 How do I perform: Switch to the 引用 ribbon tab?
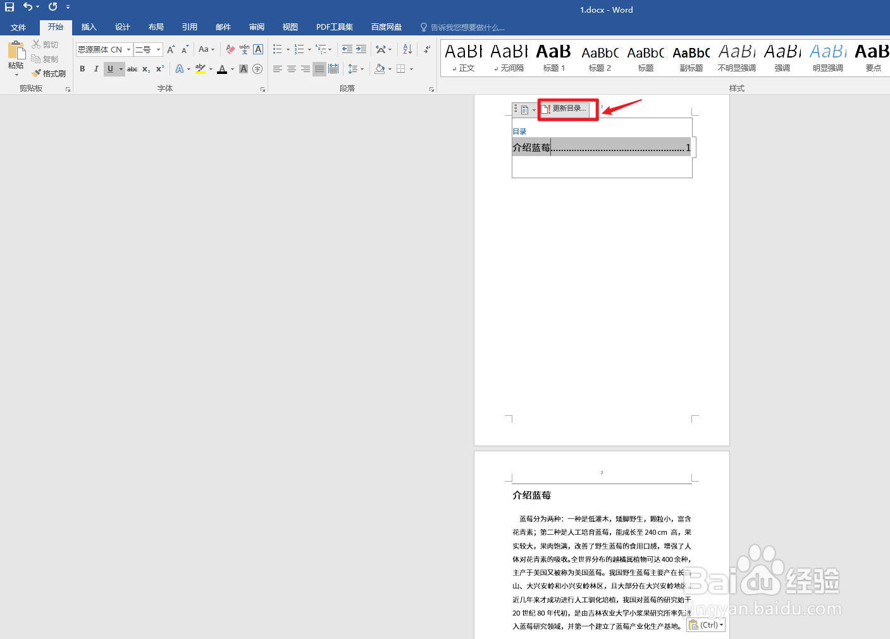coord(190,27)
